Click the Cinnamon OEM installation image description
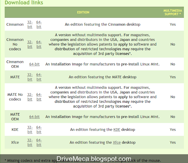 tap(103, 64)
